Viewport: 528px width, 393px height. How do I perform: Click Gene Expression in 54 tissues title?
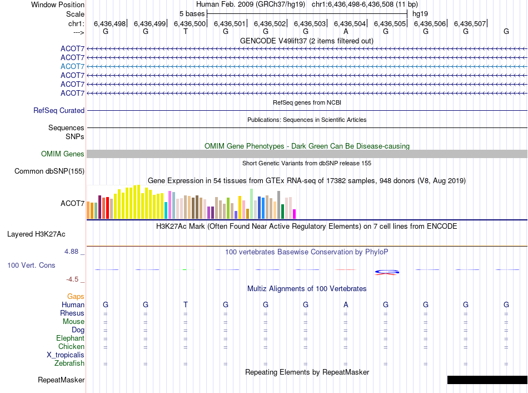coord(307,180)
